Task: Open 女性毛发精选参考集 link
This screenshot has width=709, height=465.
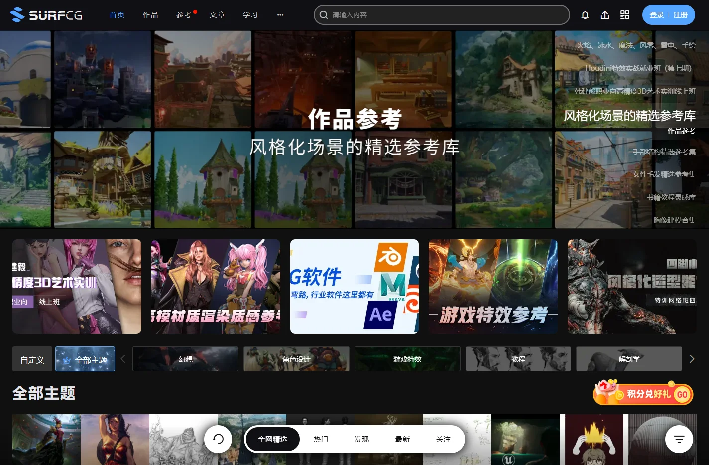Action: point(664,174)
